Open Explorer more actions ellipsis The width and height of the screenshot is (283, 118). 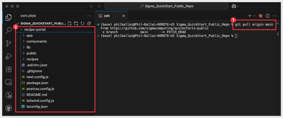[89, 16]
